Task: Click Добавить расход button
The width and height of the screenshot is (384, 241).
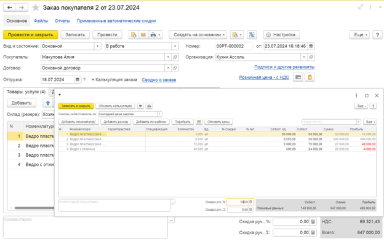Action: click(116, 122)
